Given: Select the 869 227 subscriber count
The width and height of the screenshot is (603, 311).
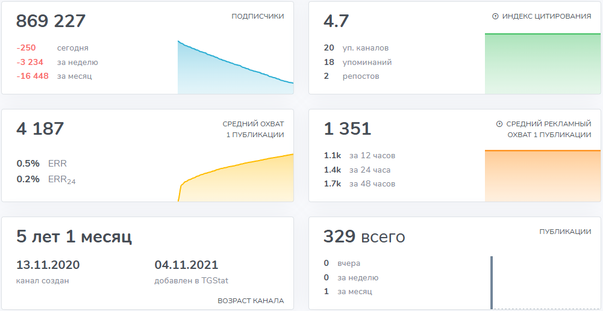Looking at the screenshot, I should click(51, 21).
